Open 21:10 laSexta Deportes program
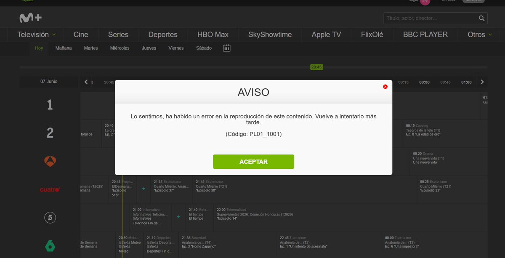505x258 pixels. pos(161,245)
